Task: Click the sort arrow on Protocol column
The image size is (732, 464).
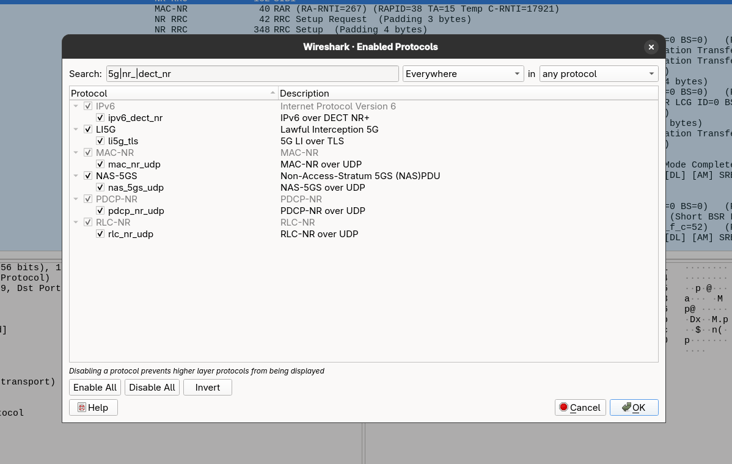Action: click(273, 93)
